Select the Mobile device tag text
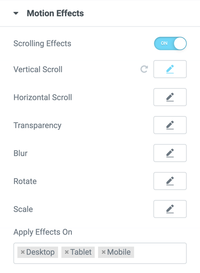The height and width of the screenshot is (273, 200). tap(119, 252)
